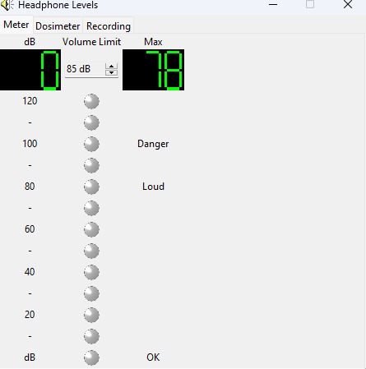
Task: Click the Volume Limit label
Action: (x=91, y=42)
